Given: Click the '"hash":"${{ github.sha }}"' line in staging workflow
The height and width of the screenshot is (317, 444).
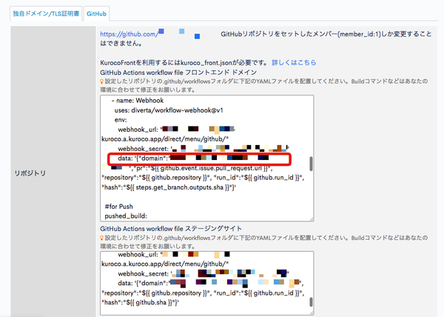Looking at the screenshot, I should click(x=140, y=302).
